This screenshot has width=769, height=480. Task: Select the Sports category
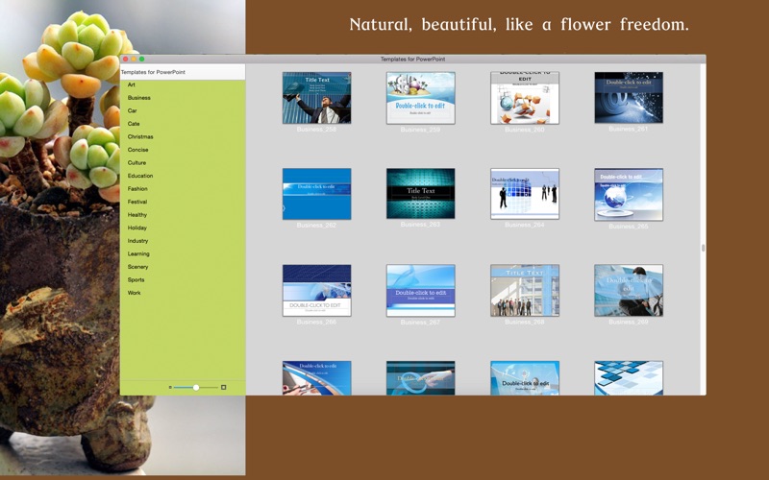(136, 279)
